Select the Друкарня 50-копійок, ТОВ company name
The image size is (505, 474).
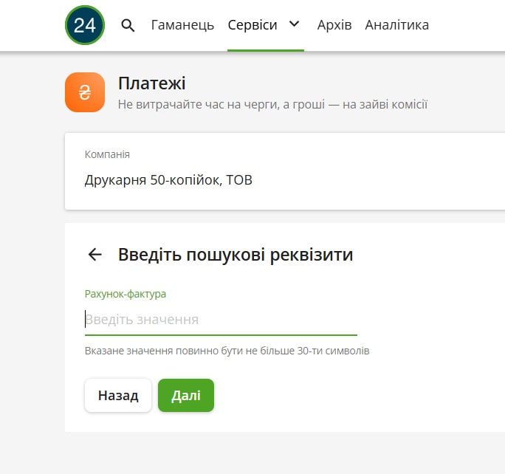168,179
